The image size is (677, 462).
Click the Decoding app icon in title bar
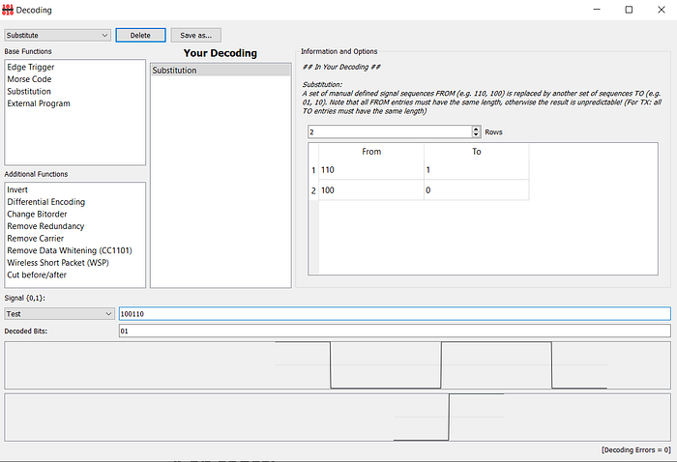click(8, 10)
